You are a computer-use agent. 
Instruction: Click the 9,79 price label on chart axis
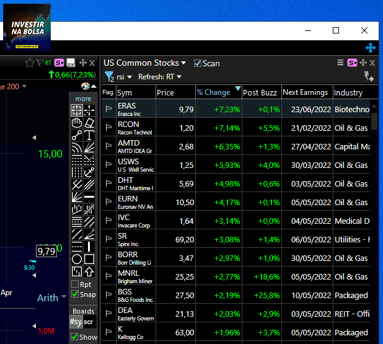tap(46, 251)
